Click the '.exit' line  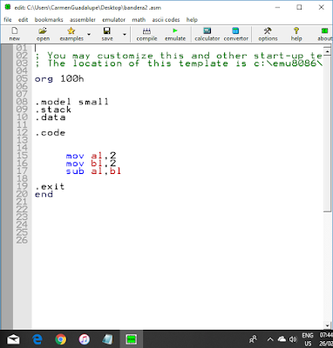pyautogui.click(x=50, y=187)
